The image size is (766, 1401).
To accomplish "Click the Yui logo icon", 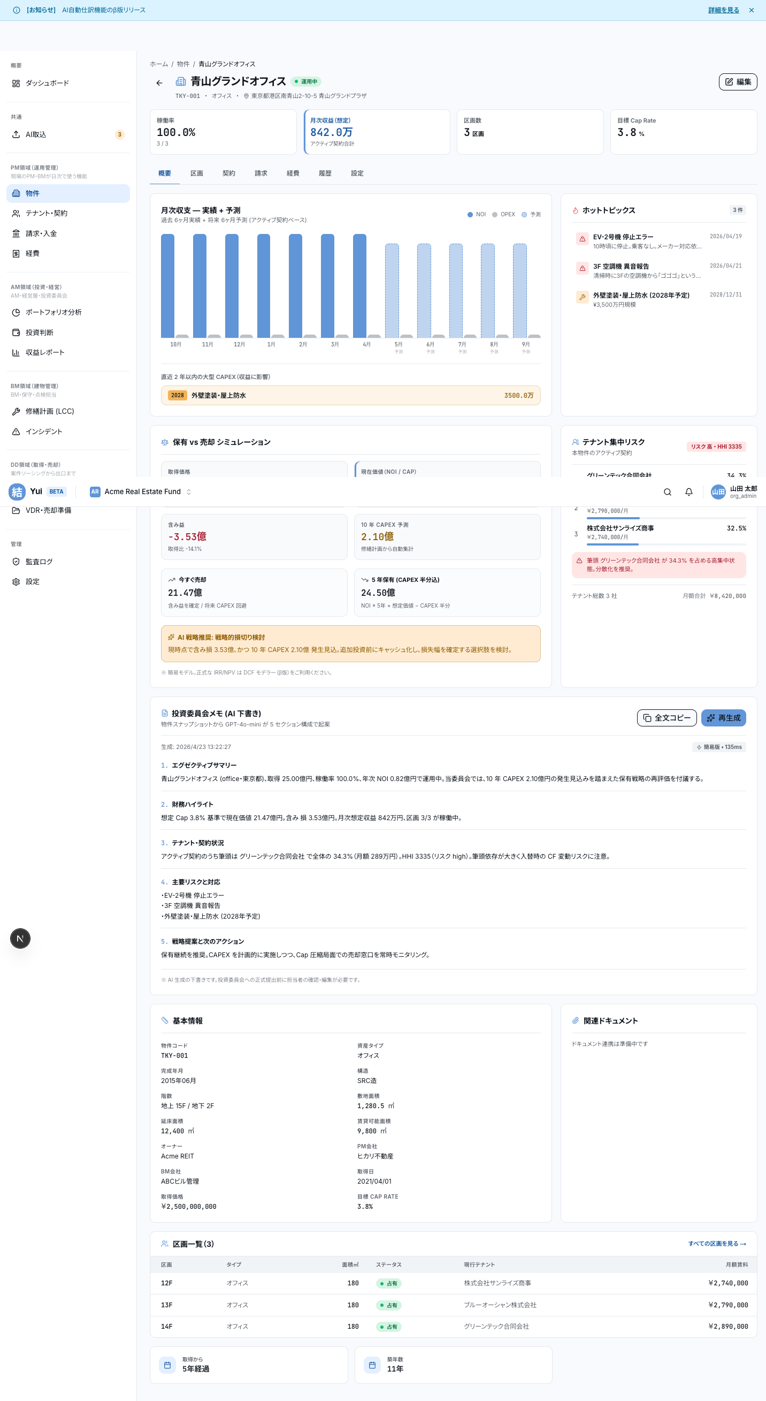I will tap(17, 492).
